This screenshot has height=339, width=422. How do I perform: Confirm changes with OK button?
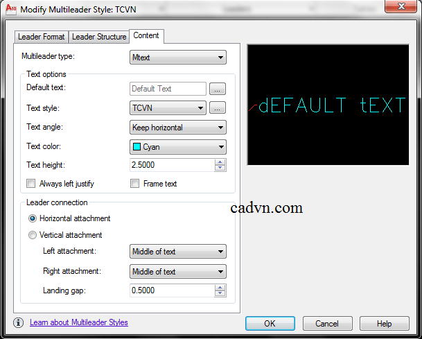pyautogui.click(x=270, y=323)
